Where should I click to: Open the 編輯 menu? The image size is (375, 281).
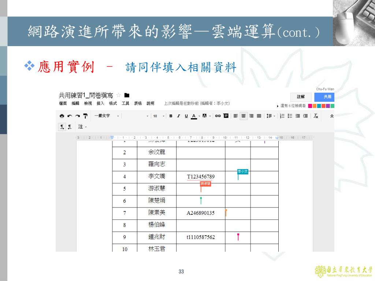[75, 103]
